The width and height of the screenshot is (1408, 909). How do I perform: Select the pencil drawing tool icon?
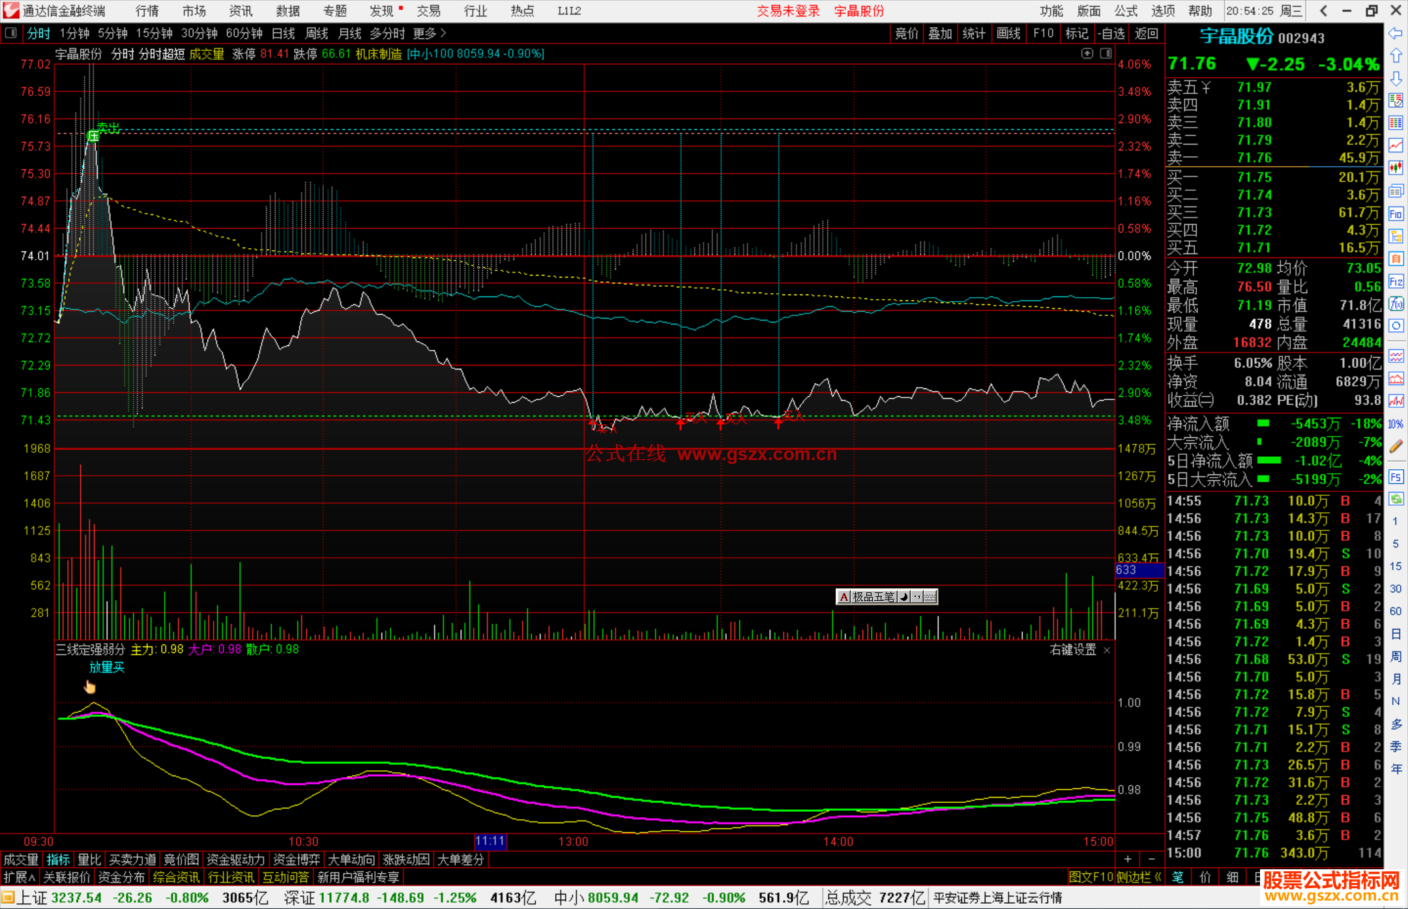(x=1396, y=446)
